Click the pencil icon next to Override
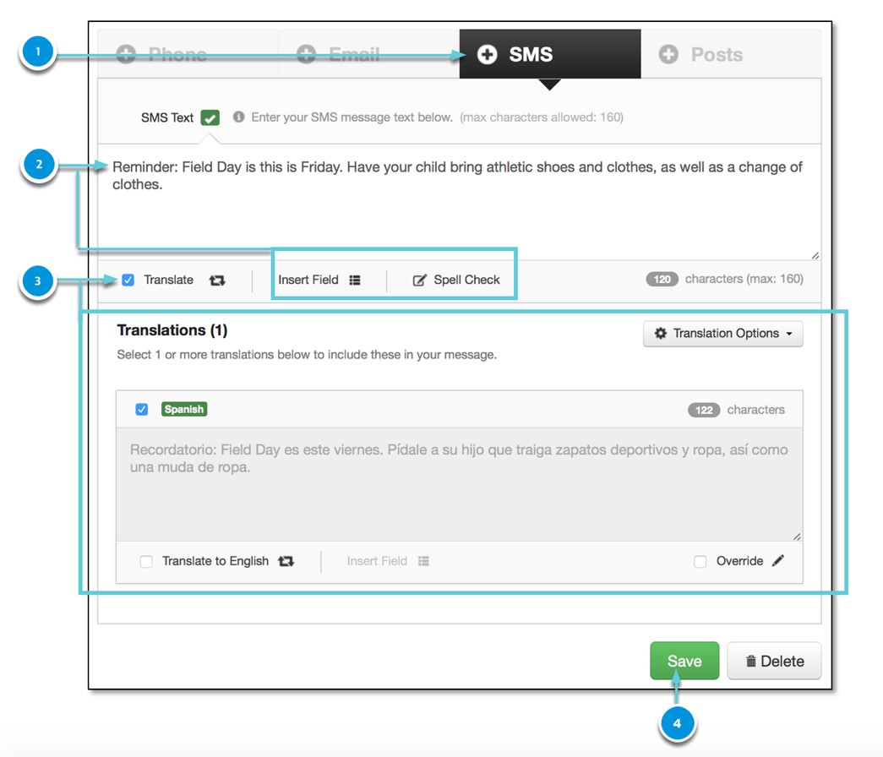This screenshot has height=757, width=883. pyautogui.click(x=778, y=561)
